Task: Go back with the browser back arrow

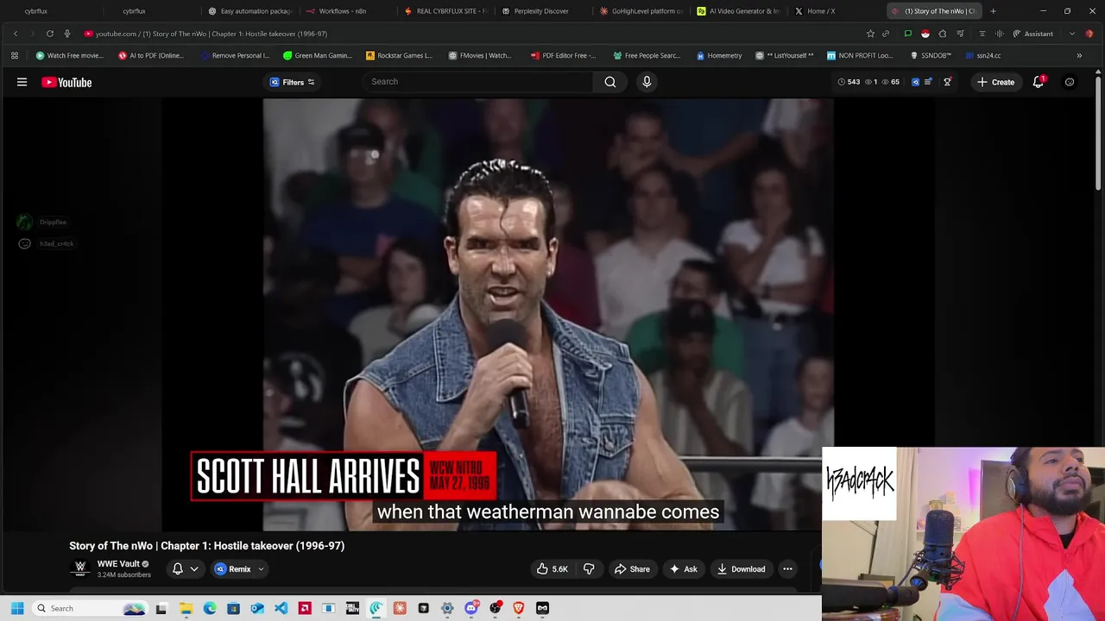Action: coord(16,34)
